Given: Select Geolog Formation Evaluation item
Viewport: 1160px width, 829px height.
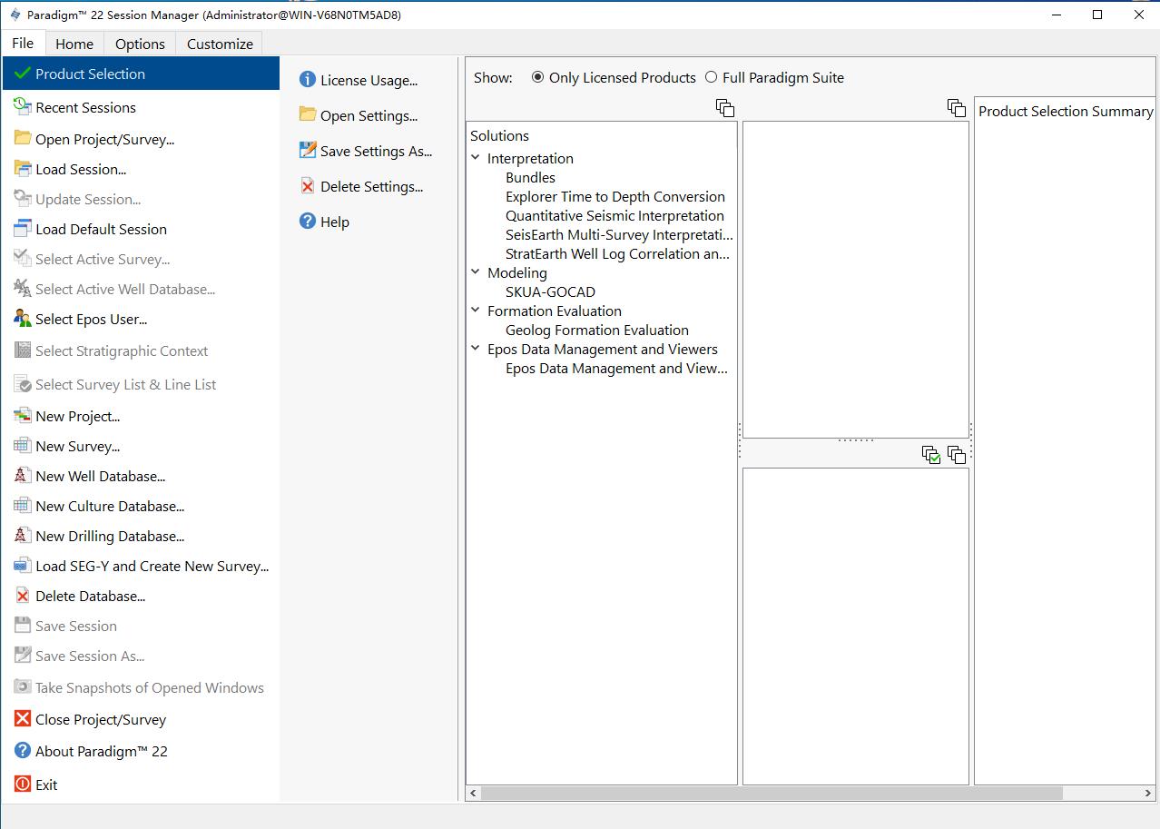Looking at the screenshot, I should pos(597,330).
